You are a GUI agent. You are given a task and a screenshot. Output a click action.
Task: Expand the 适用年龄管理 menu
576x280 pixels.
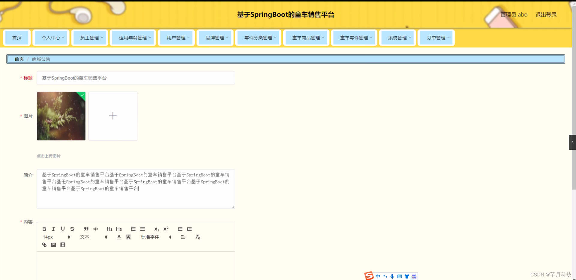pyautogui.click(x=133, y=38)
